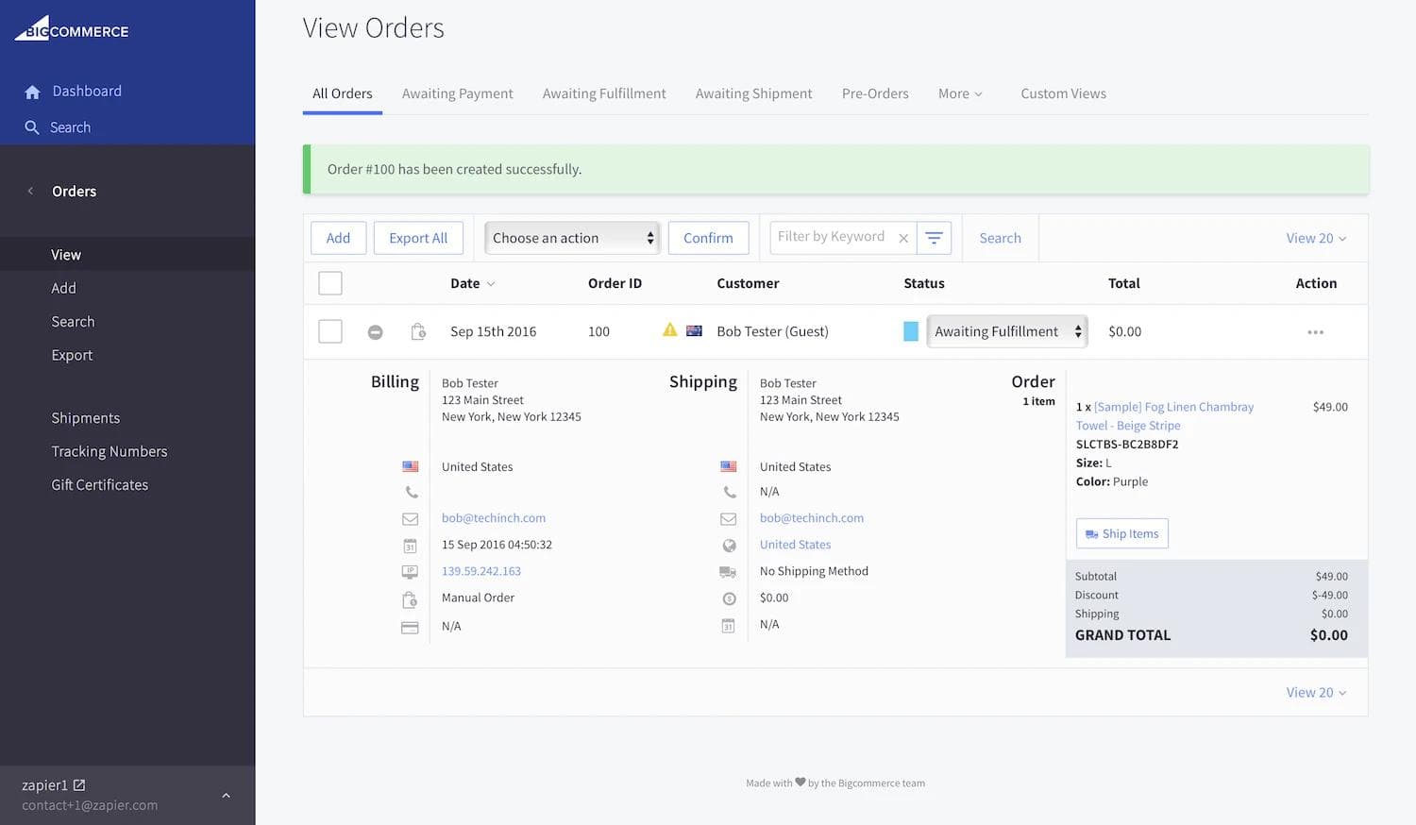Click the Australian flag icon on the order row
This screenshot has height=825, width=1416.
pyautogui.click(x=694, y=330)
